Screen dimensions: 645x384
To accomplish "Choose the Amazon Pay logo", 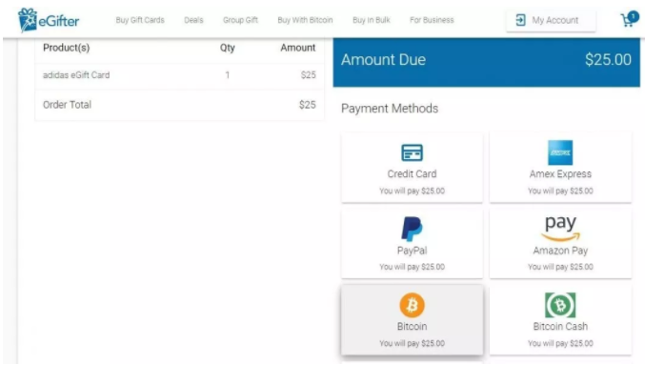I will tap(560, 229).
